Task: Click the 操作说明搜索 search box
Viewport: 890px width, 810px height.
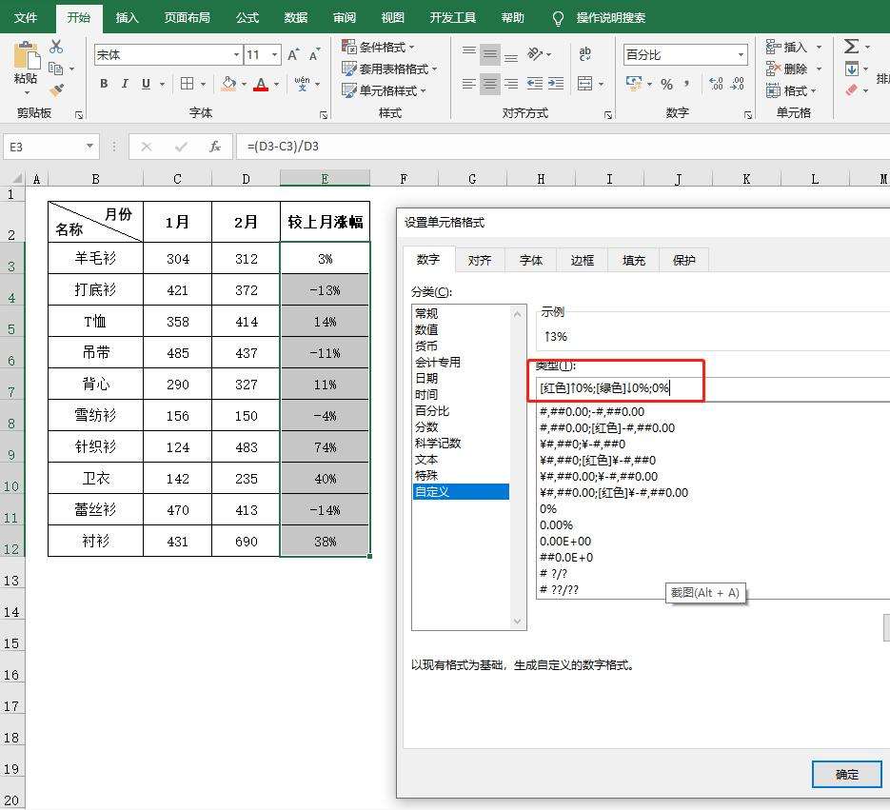Action: [x=611, y=17]
